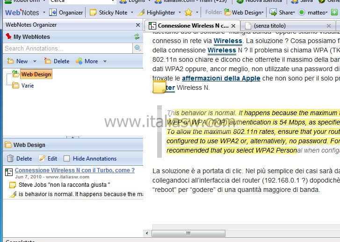Screen dimensions: 340x242
Task: Click the sticky note icon beside Steve Jobs
Action: click(13, 185)
